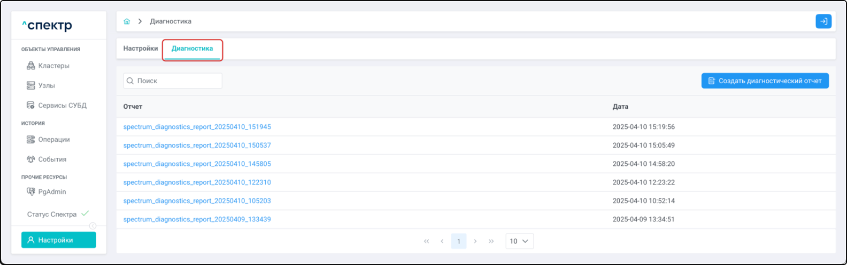
Task: Go to the next page arrow
Action: [x=475, y=241]
